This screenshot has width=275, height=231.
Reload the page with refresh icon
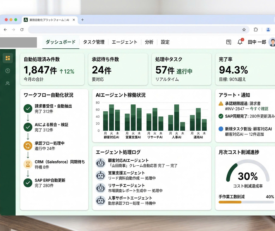pyautogui.click(x=22, y=30)
